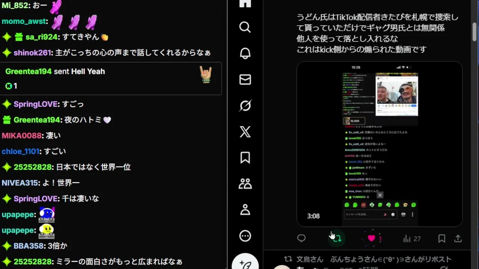Viewport: 479px width, 269px height.
Task: Click the repost line mentioning 文鳥さん
Action: tap(368, 259)
